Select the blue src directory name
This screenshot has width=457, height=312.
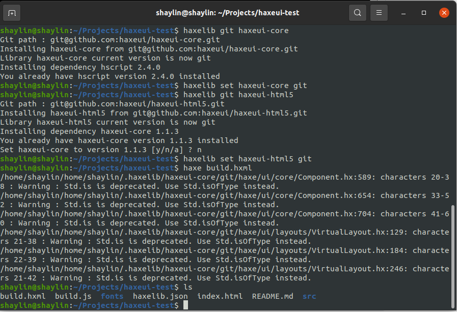coord(309,296)
